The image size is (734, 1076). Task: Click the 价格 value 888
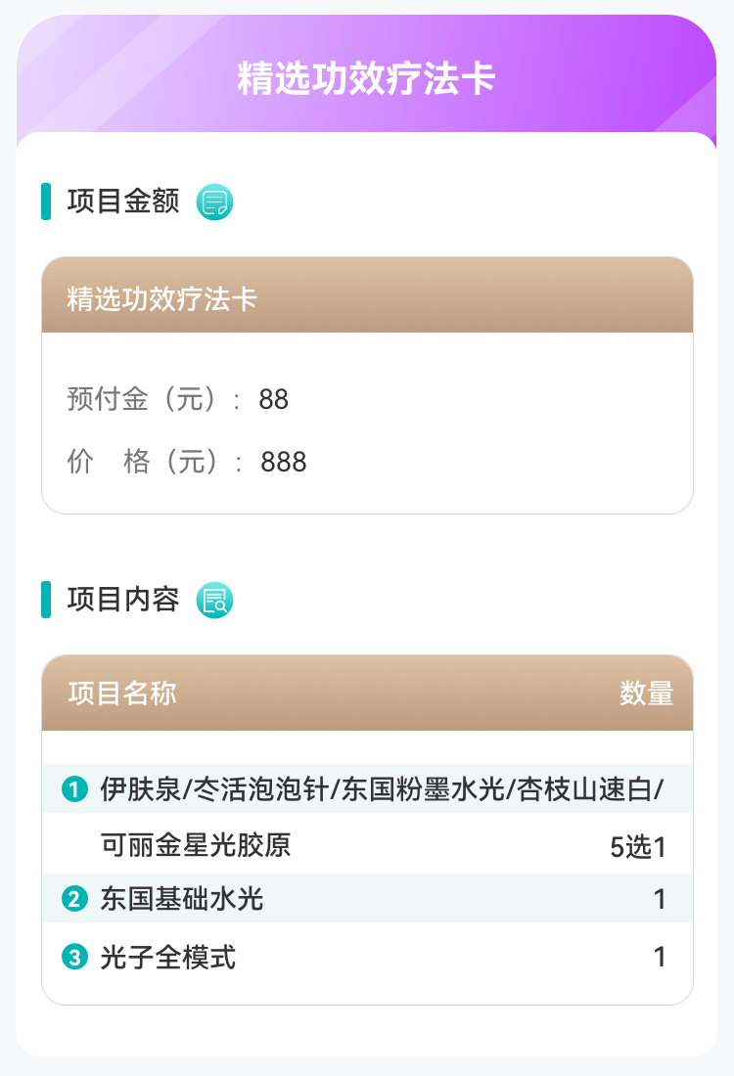pyautogui.click(x=284, y=462)
